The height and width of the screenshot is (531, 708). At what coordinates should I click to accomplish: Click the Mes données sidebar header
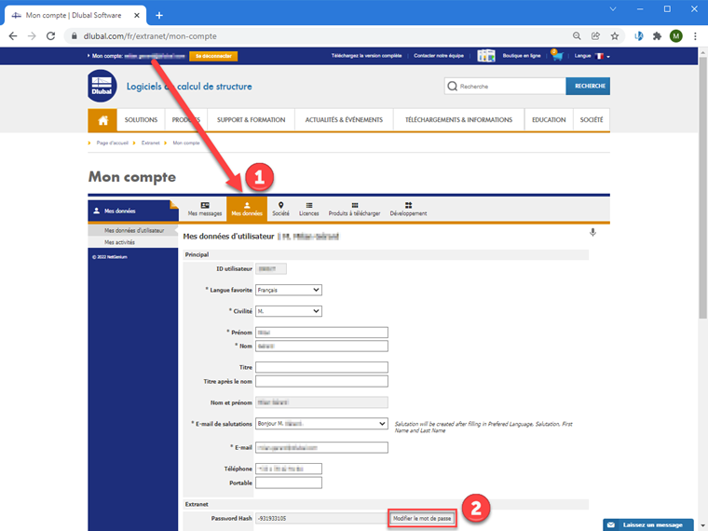pos(132,211)
